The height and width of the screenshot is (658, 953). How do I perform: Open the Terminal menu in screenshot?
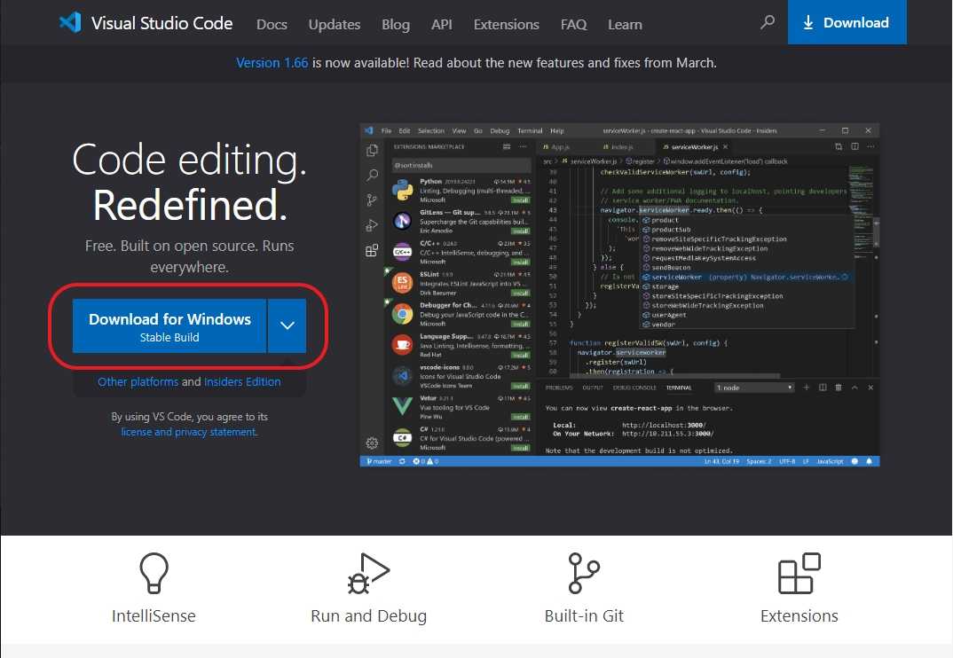pos(530,130)
